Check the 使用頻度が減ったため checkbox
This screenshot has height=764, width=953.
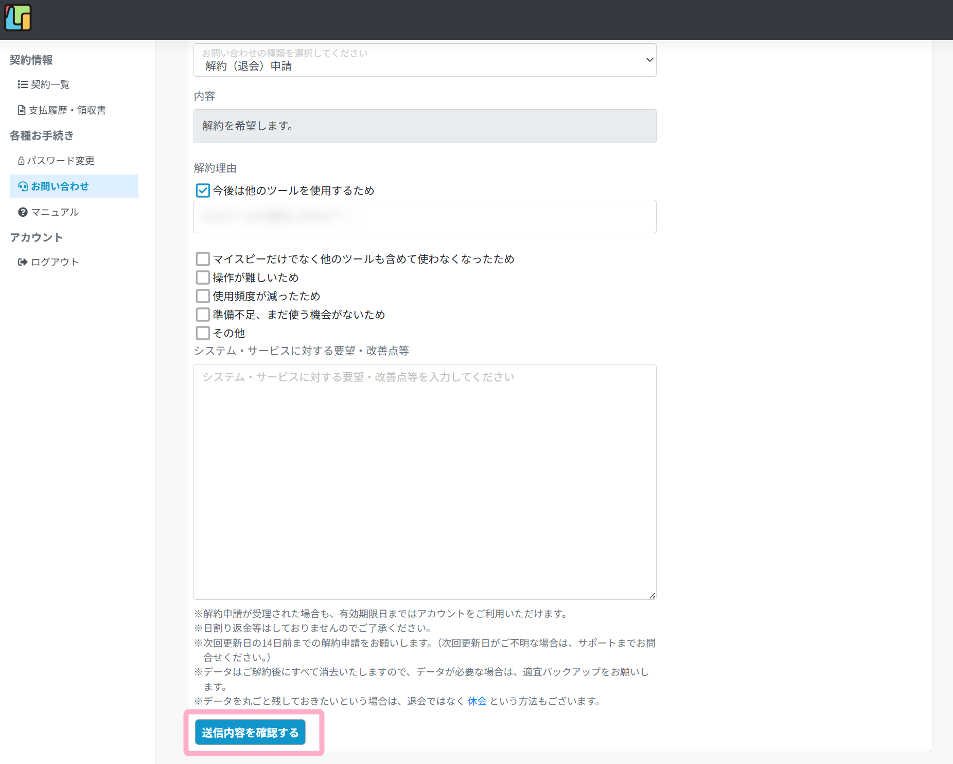203,296
